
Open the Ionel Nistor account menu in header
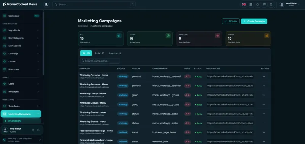(289, 5)
